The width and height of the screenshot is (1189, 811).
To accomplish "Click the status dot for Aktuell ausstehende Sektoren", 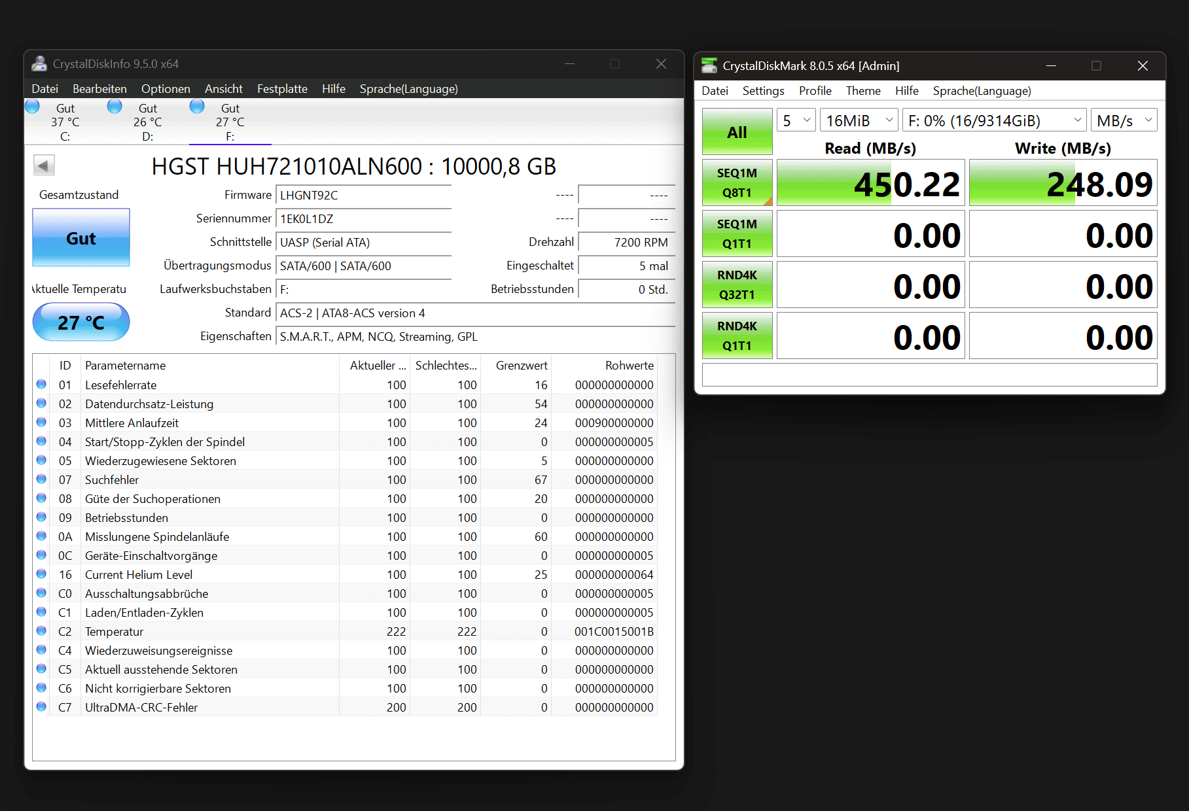I will point(41,669).
